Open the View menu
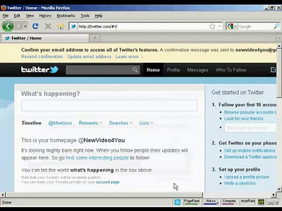282x211 pixels. tap(30, 16)
